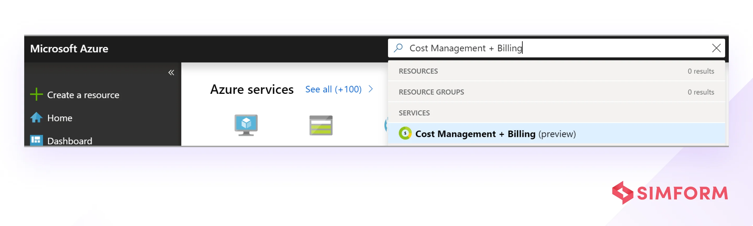Click the RESOURCES section header
753x226 pixels.
[x=418, y=71]
